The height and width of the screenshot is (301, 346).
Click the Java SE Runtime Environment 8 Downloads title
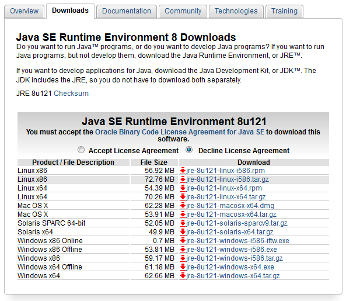coord(126,37)
